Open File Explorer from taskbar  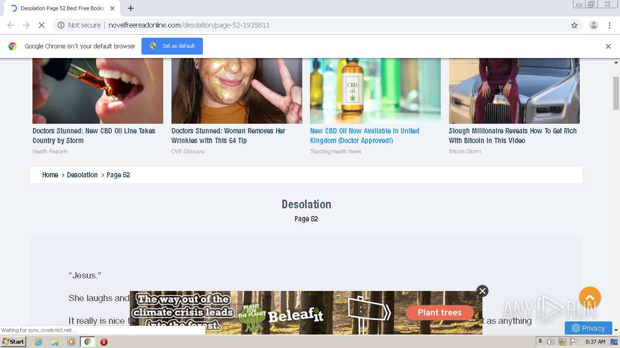55,342
